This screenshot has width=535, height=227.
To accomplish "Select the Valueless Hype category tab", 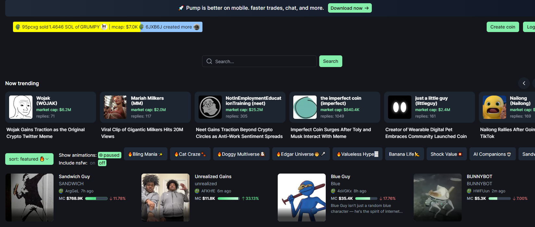I will click(358, 154).
